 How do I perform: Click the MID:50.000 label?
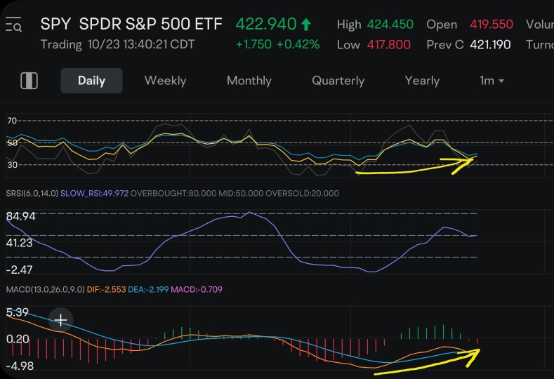[x=241, y=194]
